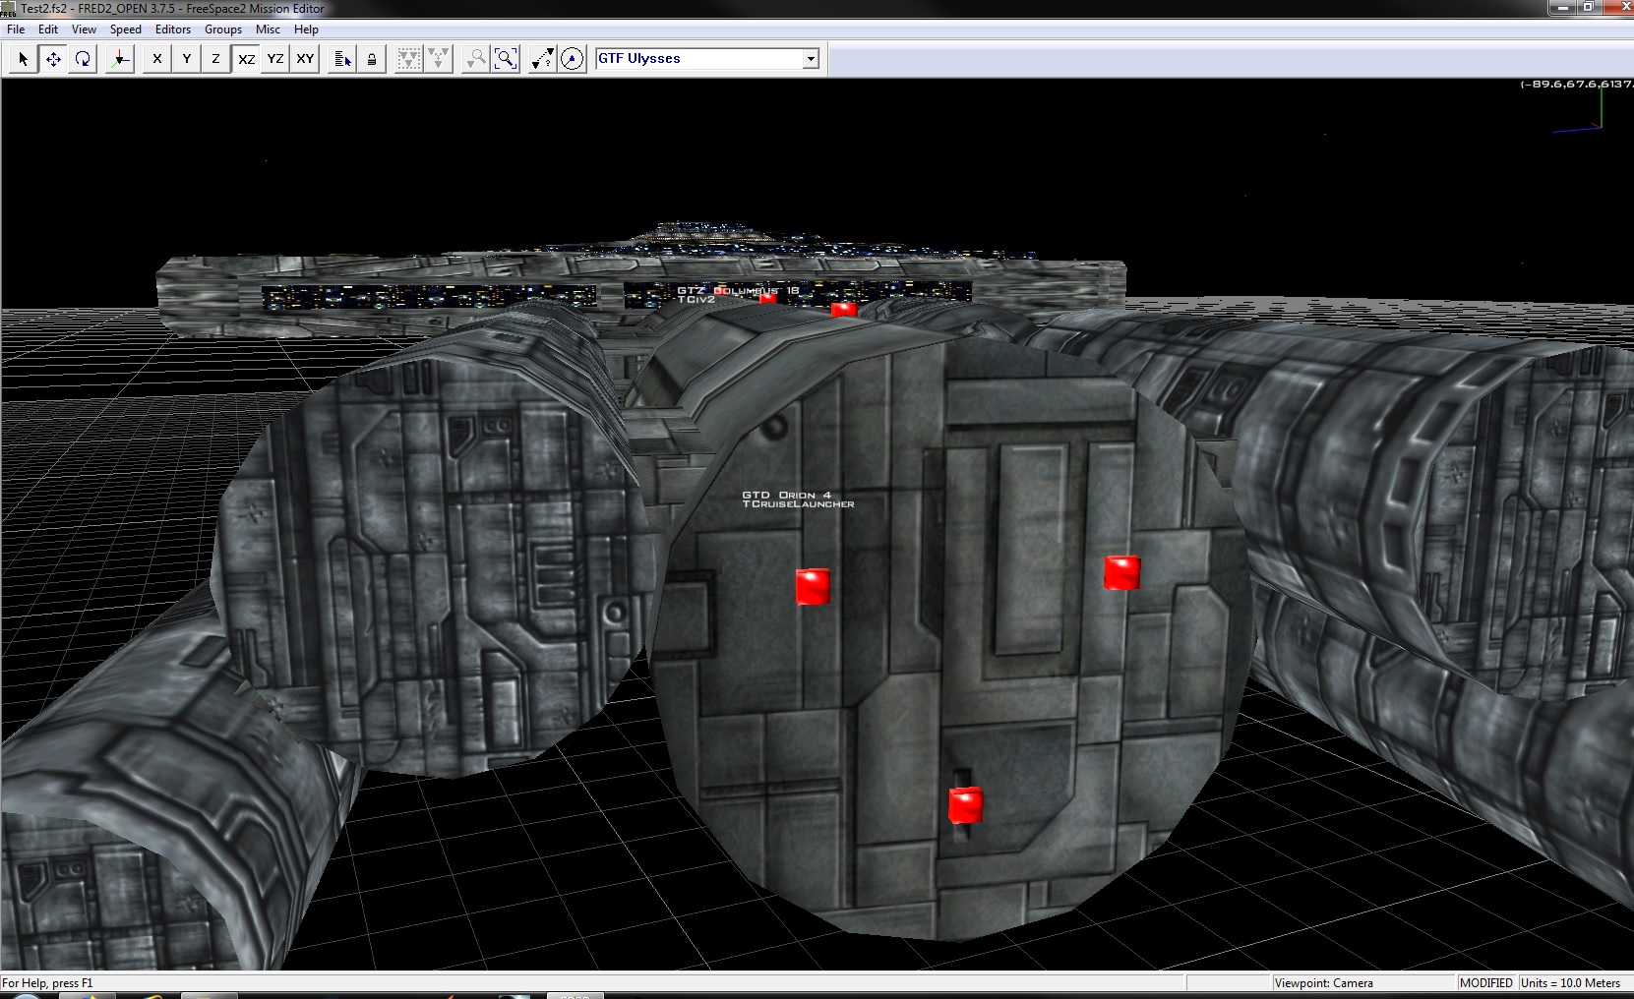Constrain movement to X axis
The height and width of the screenshot is (999, 1634).
point(157,59)
